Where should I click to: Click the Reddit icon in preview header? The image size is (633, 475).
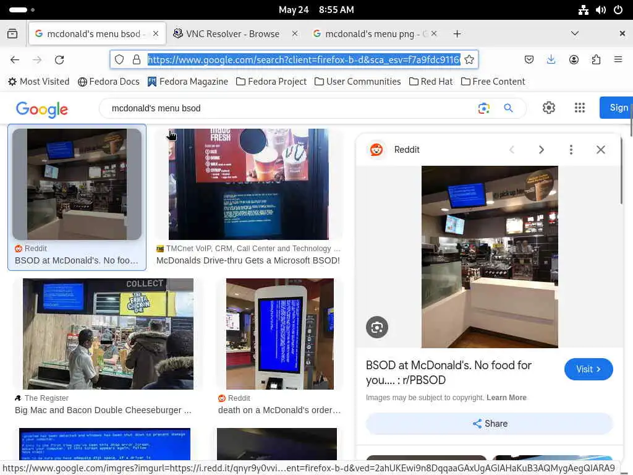click(376, 150)
